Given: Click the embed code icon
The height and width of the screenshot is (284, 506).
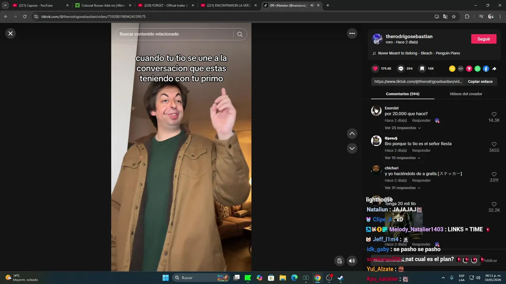Looking at the screenshot, I should tap(461, 69).
